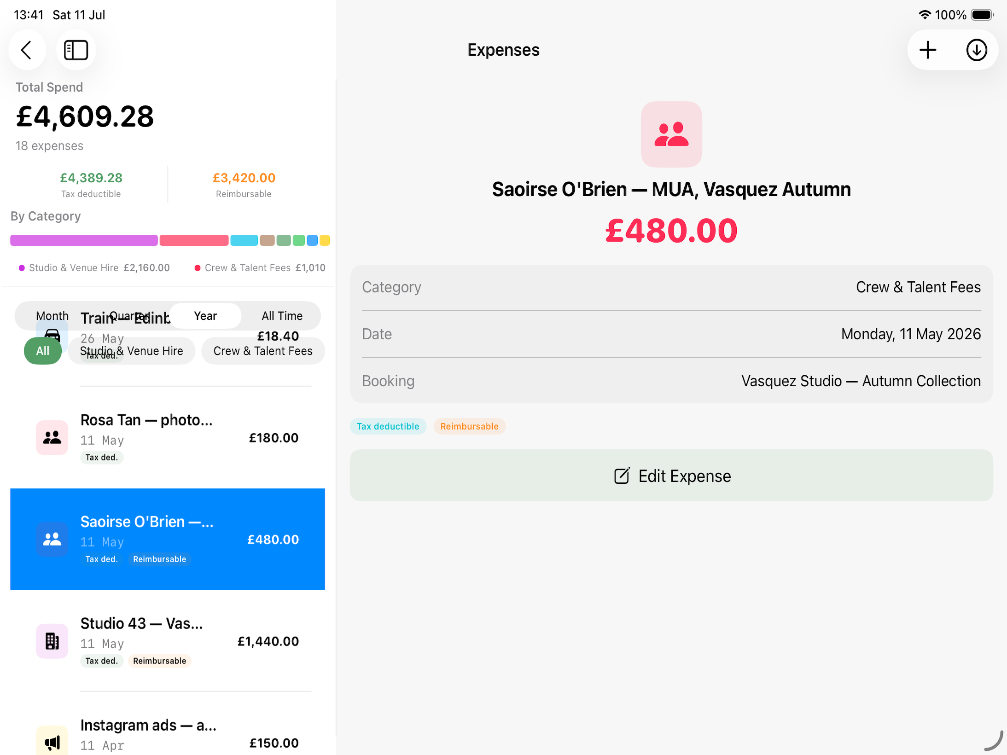The height and width of the screenshot is (755, 1007).
Task: Click the yellow category bar segment
Action: [325, 240]
